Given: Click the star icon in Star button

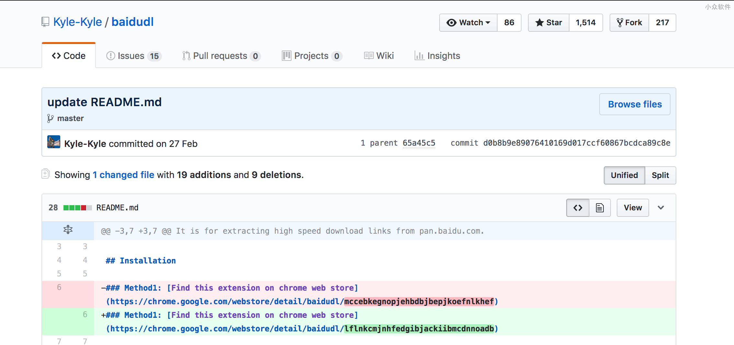Looking at the screenshot, I should tap(539, 23).
